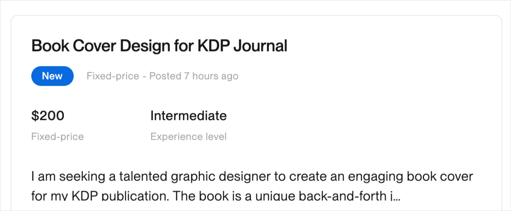Screen dimensions: 511x211
Task: Click the Experience level label
Action: pyautogui.click(x=188, y=137)
